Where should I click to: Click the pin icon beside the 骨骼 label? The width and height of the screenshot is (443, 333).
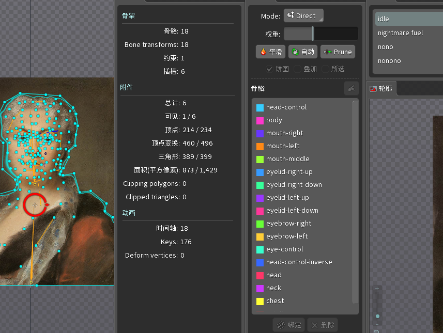point(352,89)
